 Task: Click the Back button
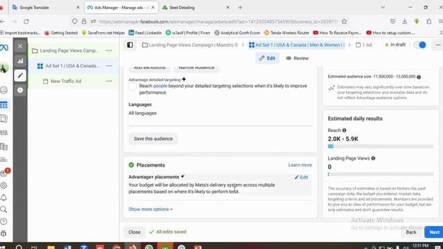(411, 232)
